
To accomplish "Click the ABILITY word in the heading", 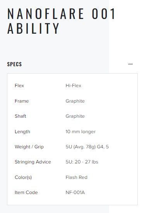I will coord(33,28).
